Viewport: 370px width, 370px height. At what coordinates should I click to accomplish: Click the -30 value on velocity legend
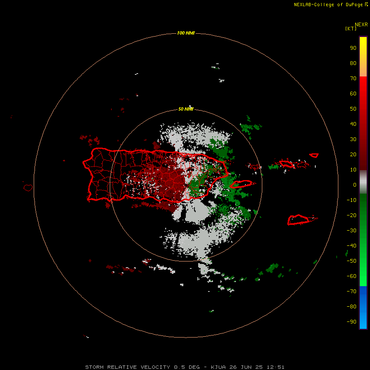pos(351,231)
